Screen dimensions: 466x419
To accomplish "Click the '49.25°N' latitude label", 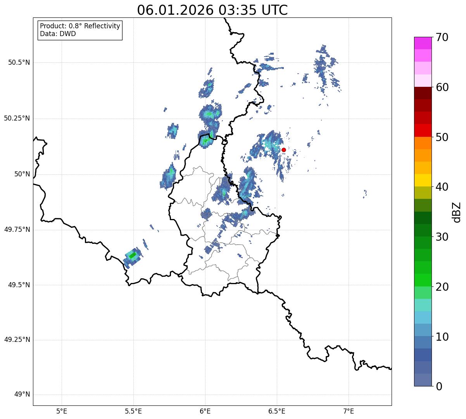I will [x=17, y=340].
